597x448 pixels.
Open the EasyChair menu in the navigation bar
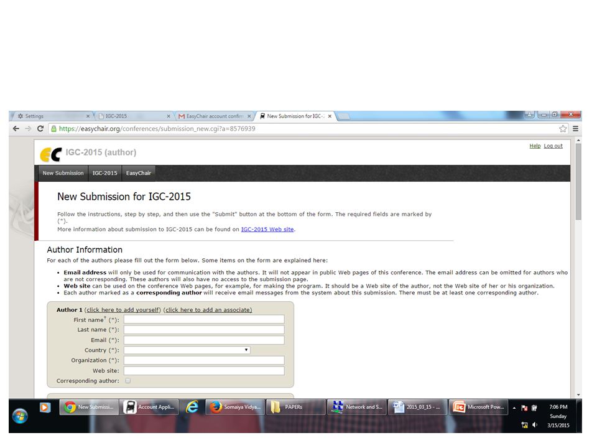(x=139, y=173)
